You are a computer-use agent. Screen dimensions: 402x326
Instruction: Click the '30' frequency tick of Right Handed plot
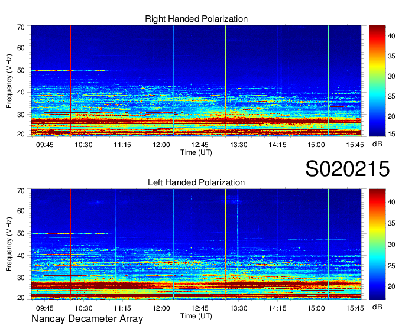coord(21,115)
